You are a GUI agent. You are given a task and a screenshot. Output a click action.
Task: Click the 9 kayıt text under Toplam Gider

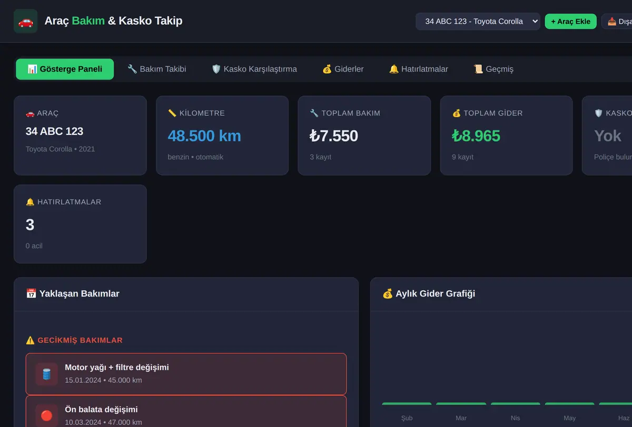coord(462,157)
